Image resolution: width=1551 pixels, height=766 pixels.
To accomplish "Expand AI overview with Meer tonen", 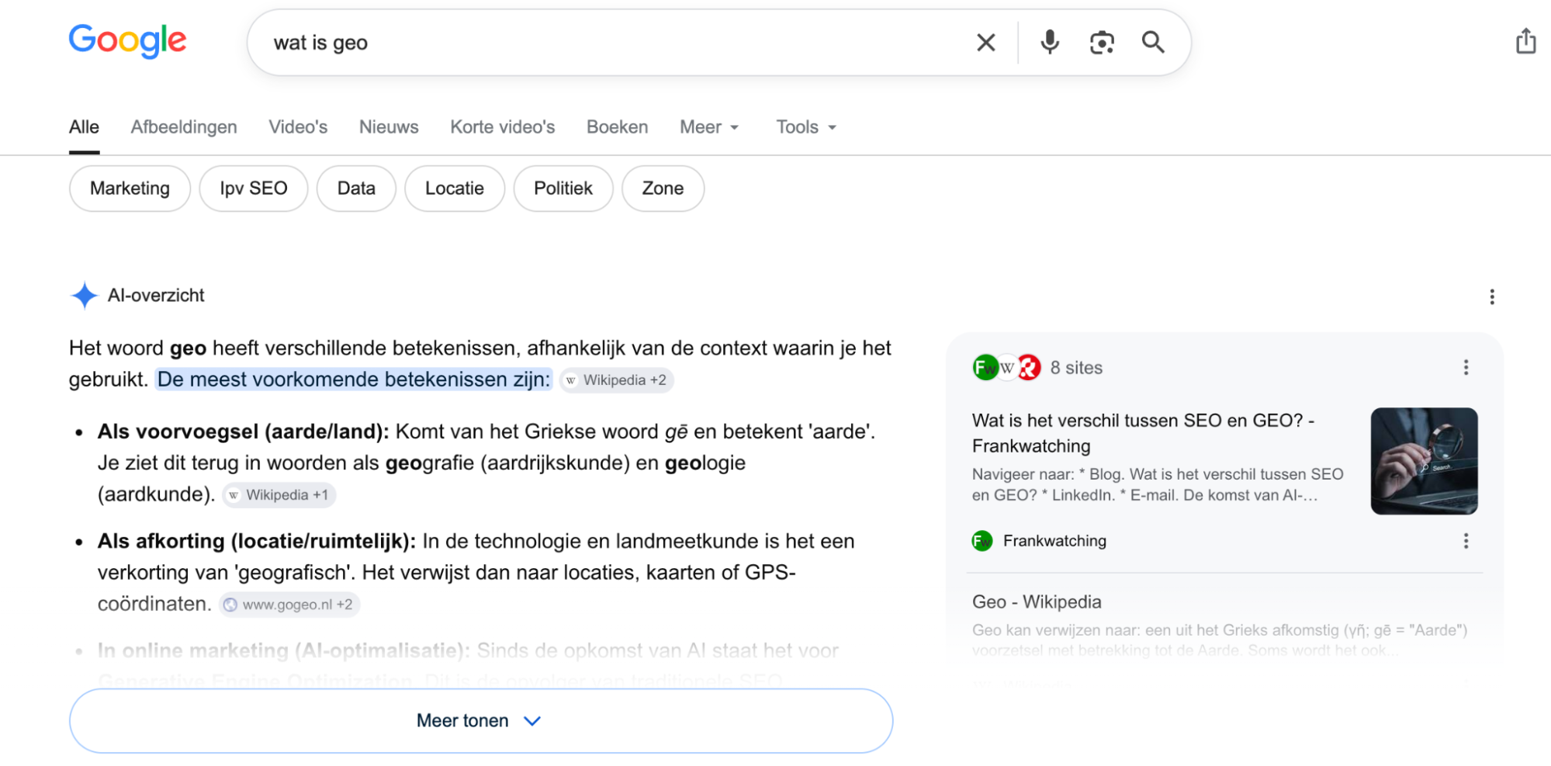I will pos(481,721).
